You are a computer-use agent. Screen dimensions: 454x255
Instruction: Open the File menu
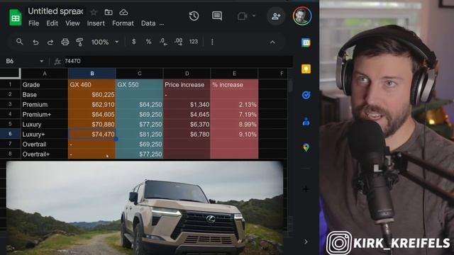[33, 23]
